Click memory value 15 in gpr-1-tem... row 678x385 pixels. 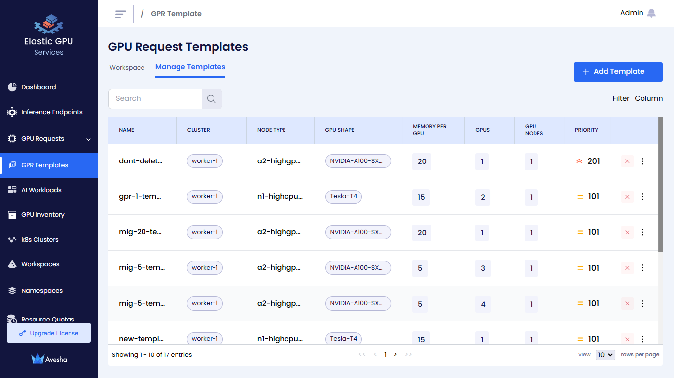tap(421, 197)
